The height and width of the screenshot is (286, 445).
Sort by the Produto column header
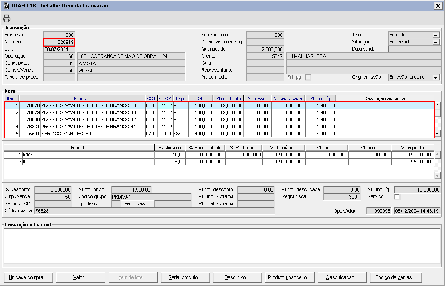click(82, 98)
